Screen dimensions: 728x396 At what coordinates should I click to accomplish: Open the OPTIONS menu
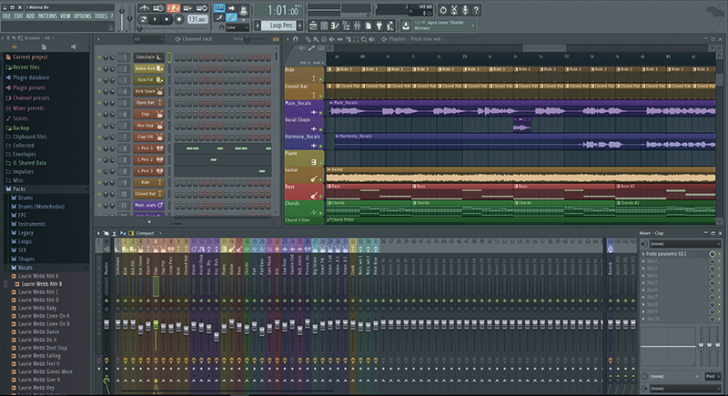click(82, 16)
